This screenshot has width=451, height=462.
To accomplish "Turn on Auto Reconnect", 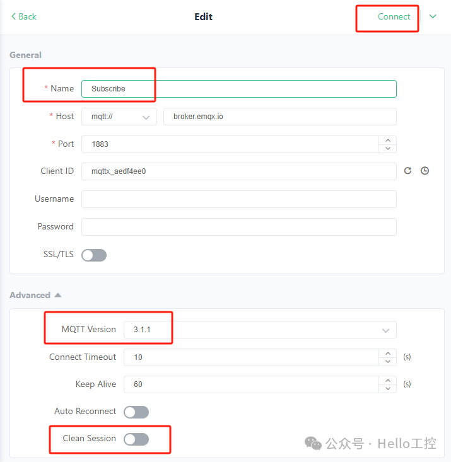I will pyautogui.click(x=136, y=412).
